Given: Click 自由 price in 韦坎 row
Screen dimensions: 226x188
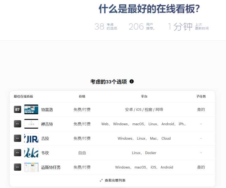Looking at the screenshot, I should click(82, 153).
